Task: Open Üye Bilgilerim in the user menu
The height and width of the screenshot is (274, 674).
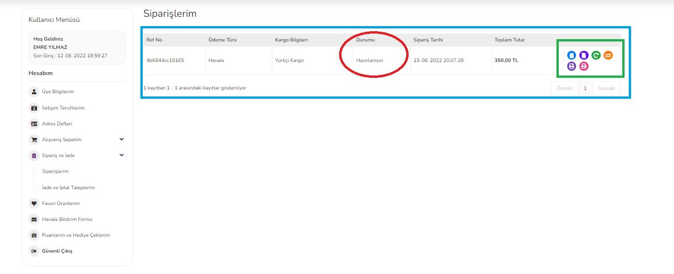Action: pos(58,92)
